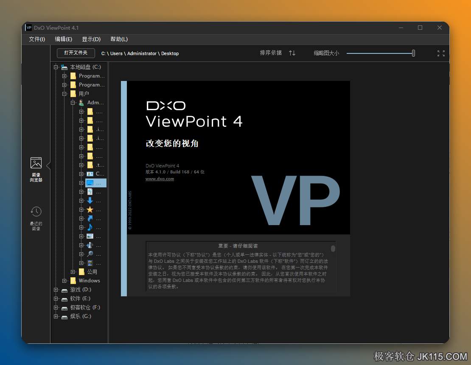Select the Videos filmstrip icon folder
This screenshot has width=471, height=365.
[x=90, y=263]
